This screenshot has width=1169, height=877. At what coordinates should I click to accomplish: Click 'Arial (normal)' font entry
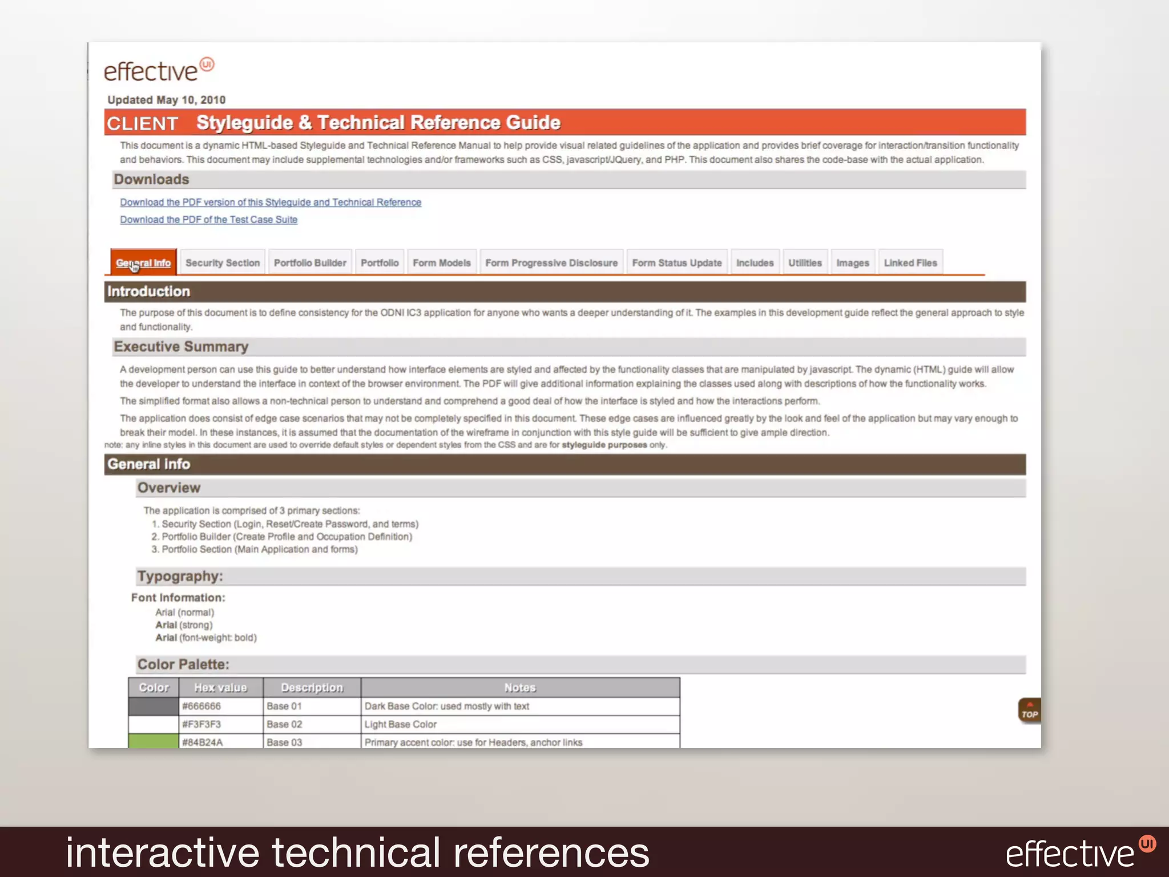[185, 612]
